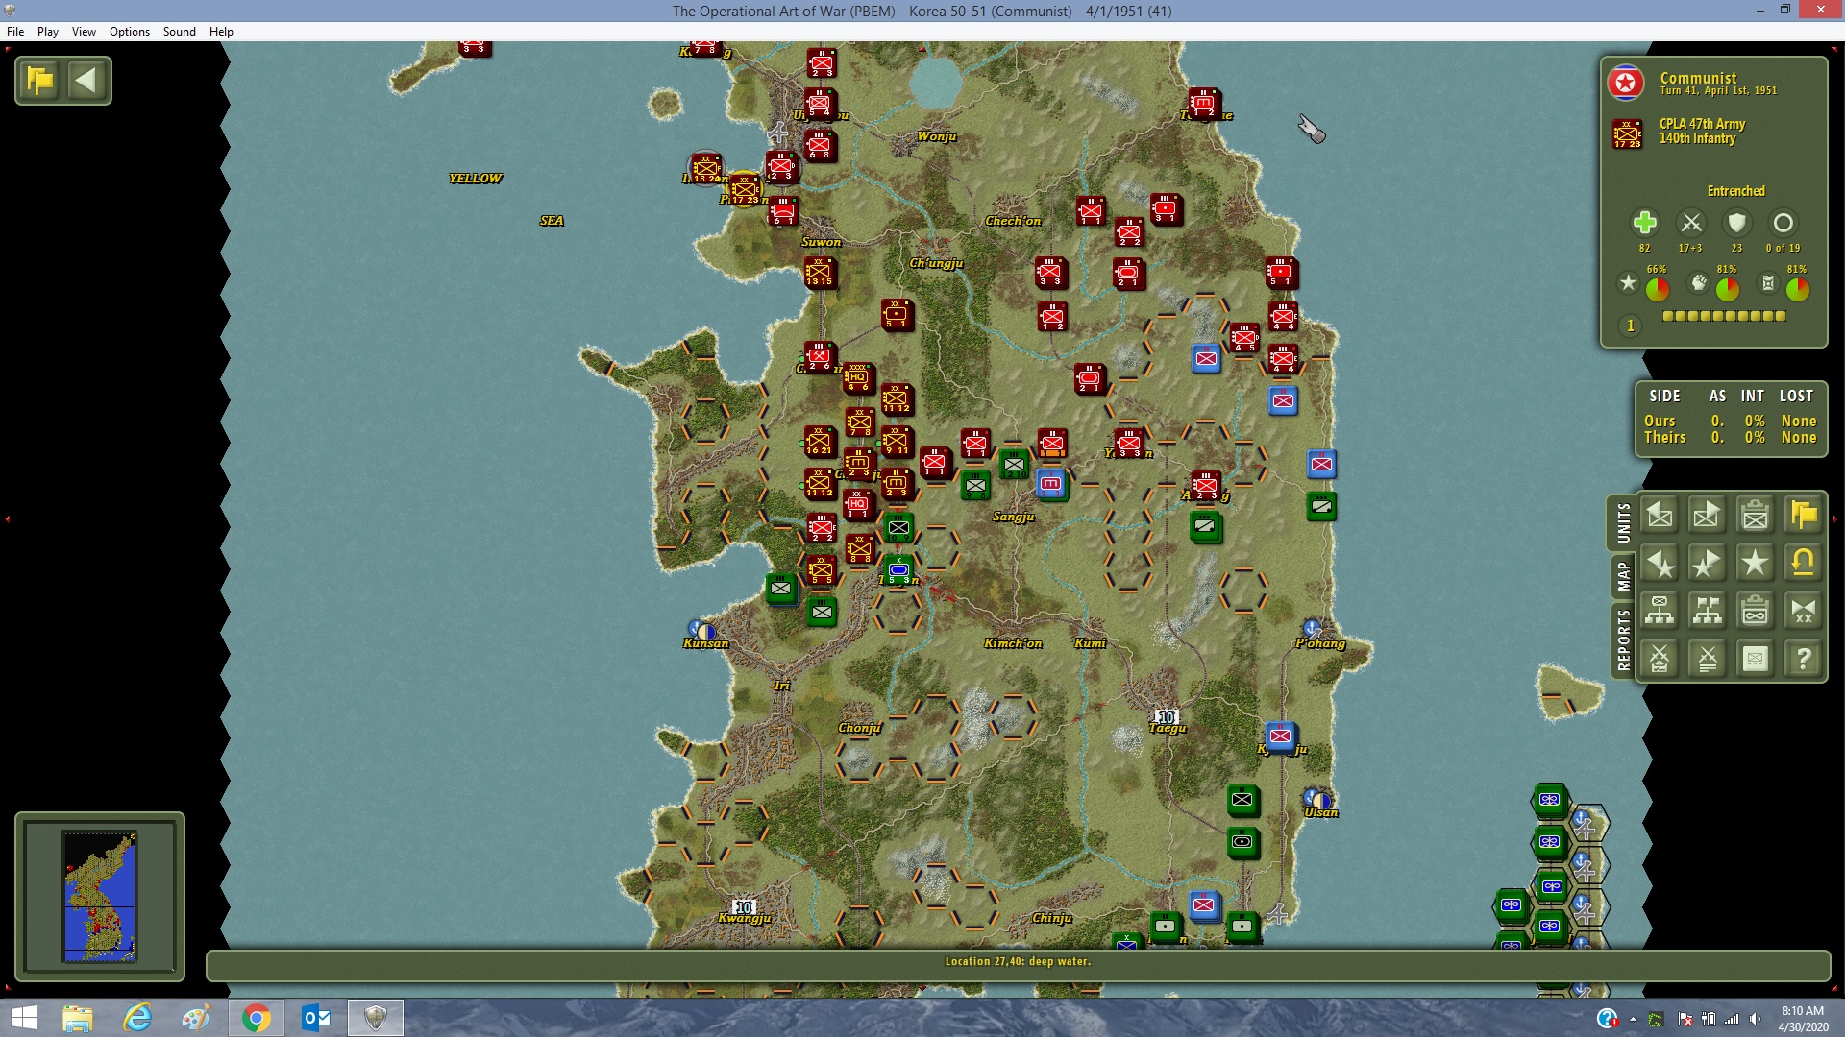
Task: Click the XX bowtie division button
Action: point(1804,611)
